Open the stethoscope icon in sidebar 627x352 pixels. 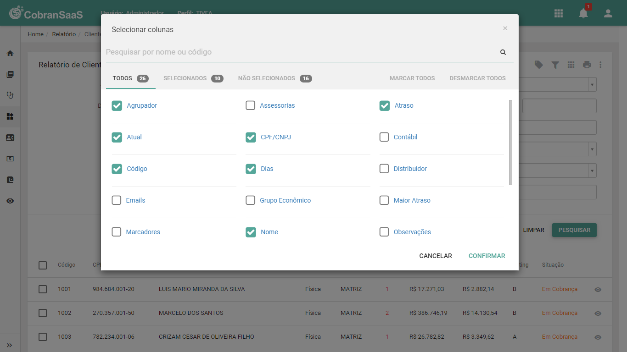click(10, 95)
